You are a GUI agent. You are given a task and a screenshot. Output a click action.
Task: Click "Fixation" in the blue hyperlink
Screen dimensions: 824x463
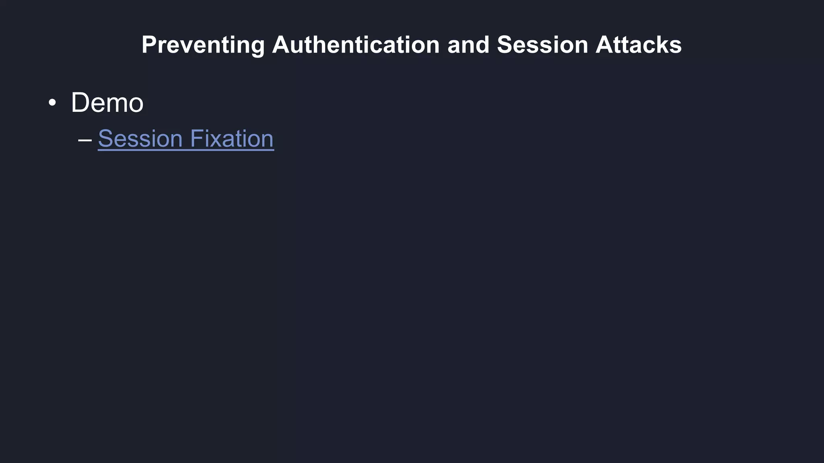231,139
